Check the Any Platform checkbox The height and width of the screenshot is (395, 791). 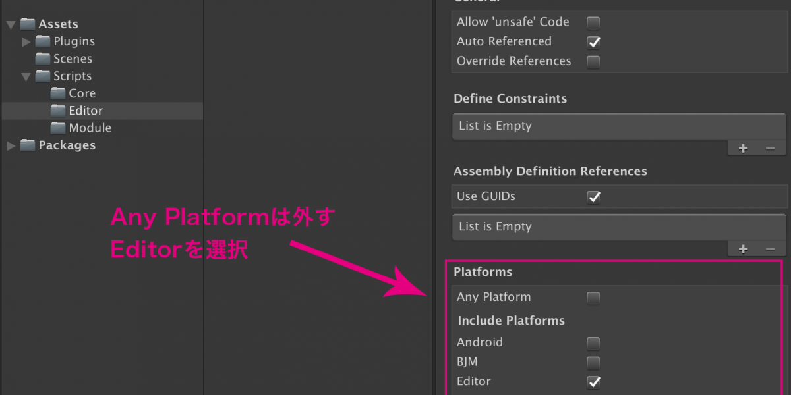[593, 298]
